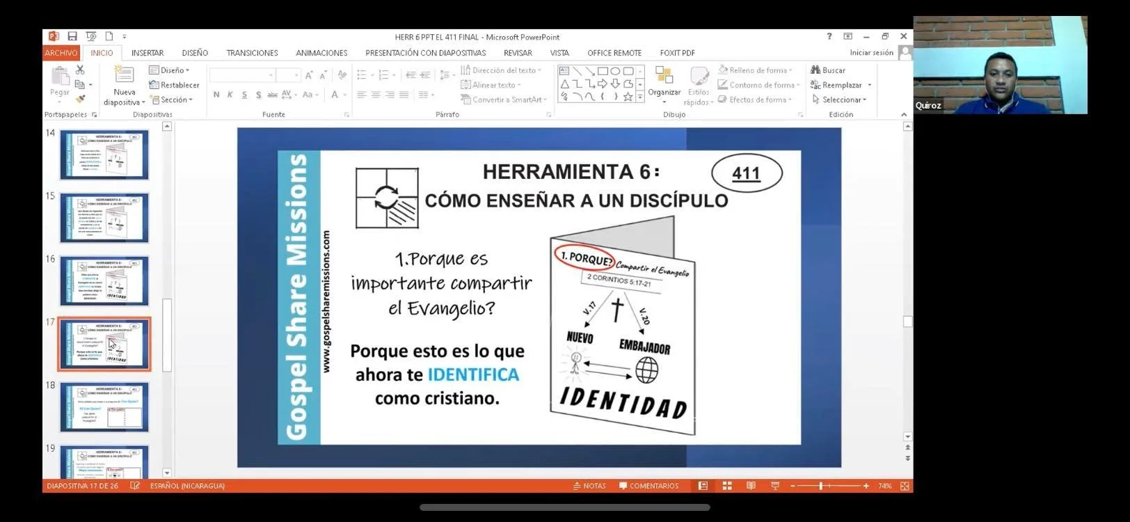Switch to slide sorter view in the status bar
Image resolution: width=1130 pixels, height=522 pixels.
pos(727,486)
